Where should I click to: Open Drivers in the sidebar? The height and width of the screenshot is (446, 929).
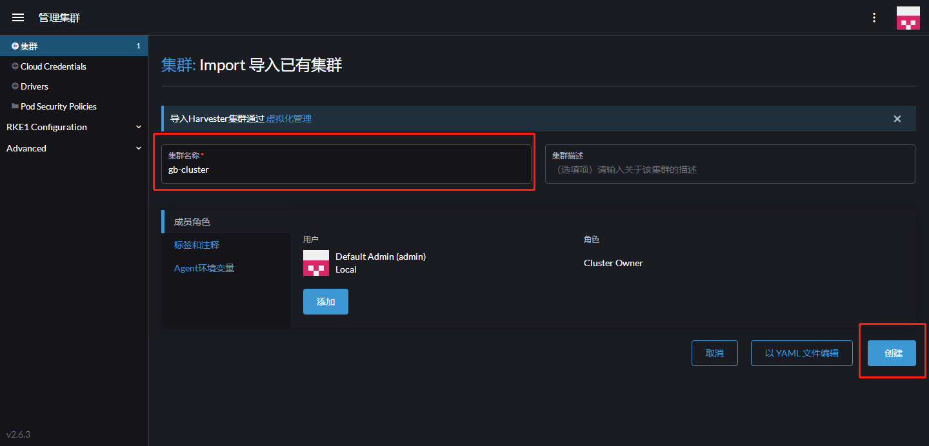(74, 86)
